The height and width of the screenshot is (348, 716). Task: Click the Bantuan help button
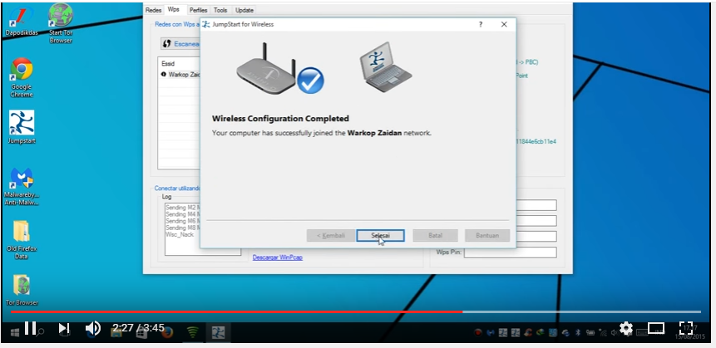coord(487,235)
